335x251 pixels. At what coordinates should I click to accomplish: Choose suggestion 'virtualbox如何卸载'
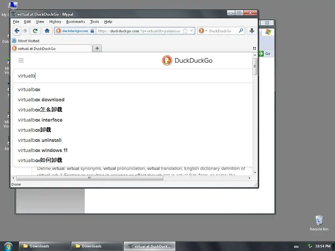point(132,160)
